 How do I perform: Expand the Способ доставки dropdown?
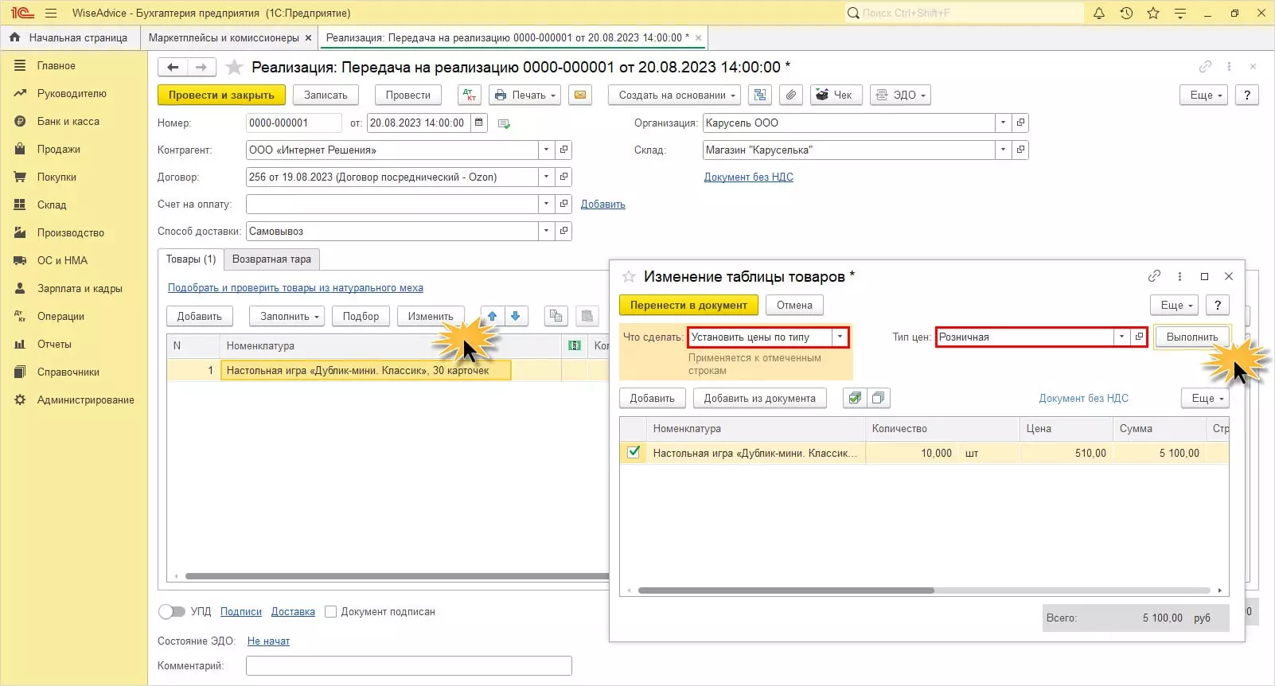click(546, 231)
